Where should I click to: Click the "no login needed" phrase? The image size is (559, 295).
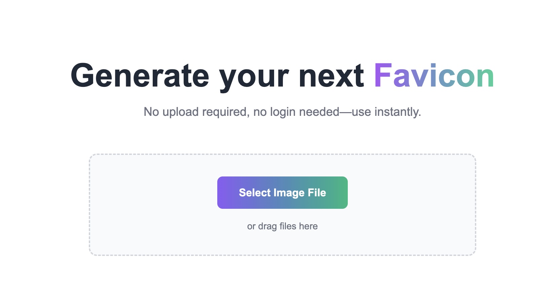(x=296, y=112)
